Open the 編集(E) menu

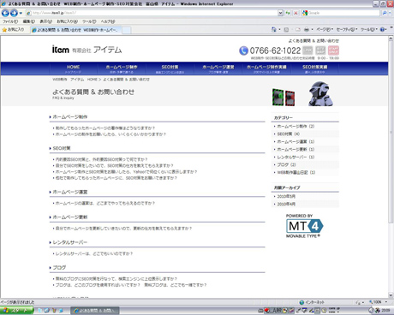(29, 21)
